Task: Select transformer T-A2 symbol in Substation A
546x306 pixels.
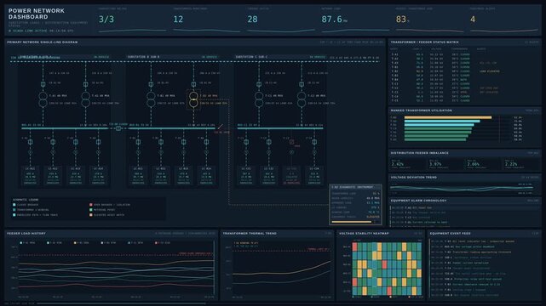Action: [86, 99]
